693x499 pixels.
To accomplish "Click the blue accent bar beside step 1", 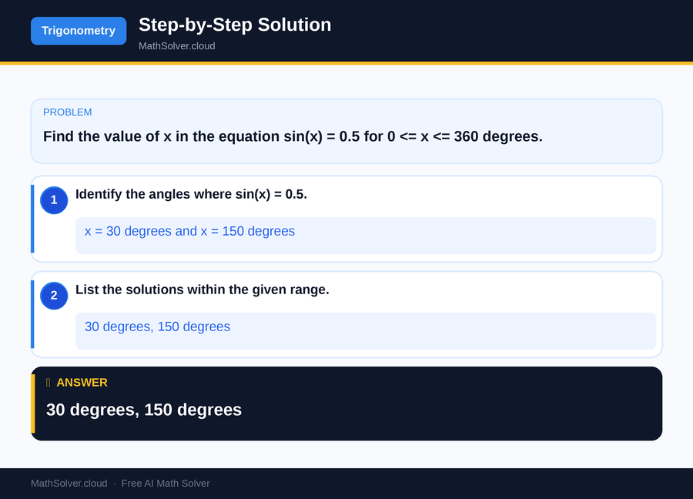I will pos(32,218).
